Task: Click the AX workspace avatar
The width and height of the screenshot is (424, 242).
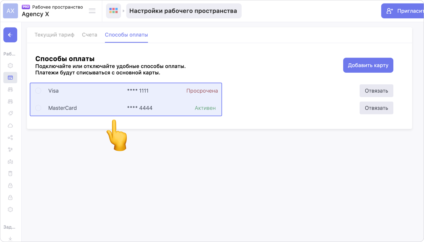Action: pyautogui.click(x=10, y=11)
